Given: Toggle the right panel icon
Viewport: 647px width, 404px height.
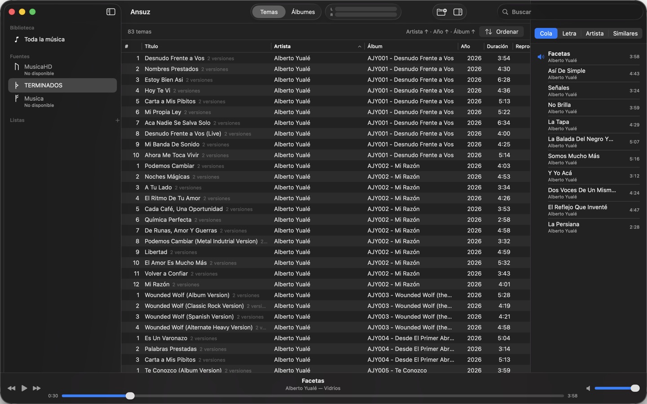Looking at the screenshot, I should pyautogui.click(x=458, y=12).
